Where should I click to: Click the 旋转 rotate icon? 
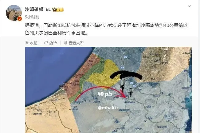[46, 43]
